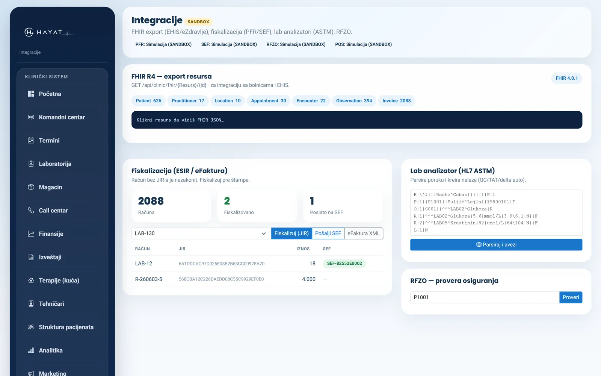
Task: Click the 2 Fiskalizovano stat card
Action: coord(257,206)
